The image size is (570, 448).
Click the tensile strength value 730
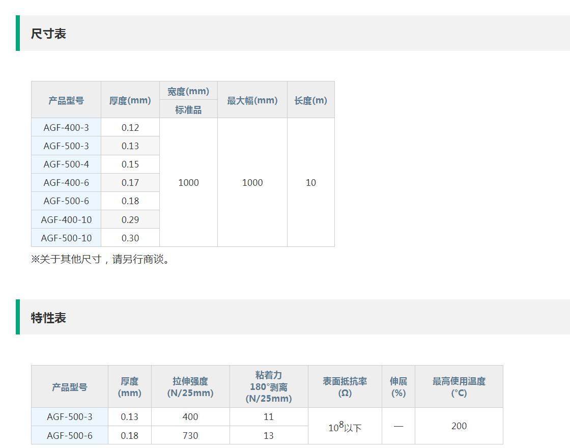pos(190,435)
